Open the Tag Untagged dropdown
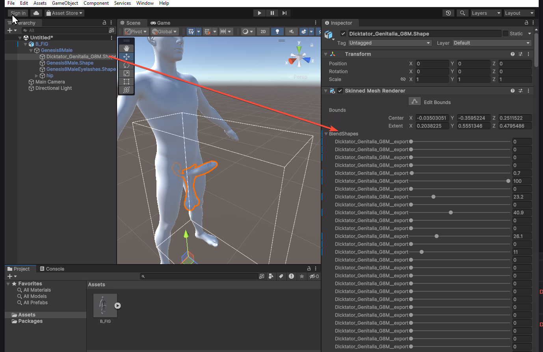The width and height of the screenshot is (543, 352). coord(390,43)
